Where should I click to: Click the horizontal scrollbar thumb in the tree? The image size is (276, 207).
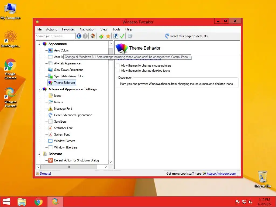click(69, 167)
